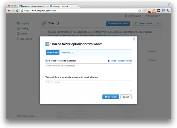The height and width of the screenshot is (128, 177).
Task: Click the first Options link
Action: pyautogui.click(x=152, y=51)
